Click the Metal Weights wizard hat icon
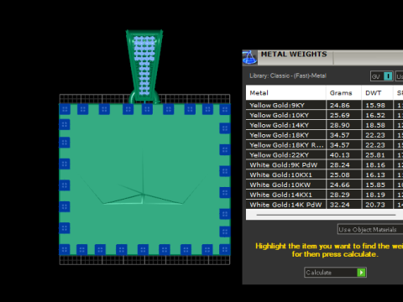 (x=249, y=57)
